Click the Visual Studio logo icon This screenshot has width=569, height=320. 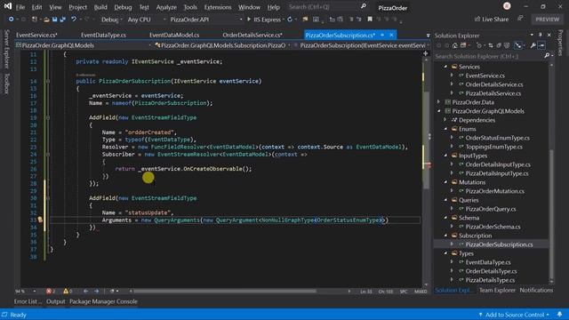[8, 6]
